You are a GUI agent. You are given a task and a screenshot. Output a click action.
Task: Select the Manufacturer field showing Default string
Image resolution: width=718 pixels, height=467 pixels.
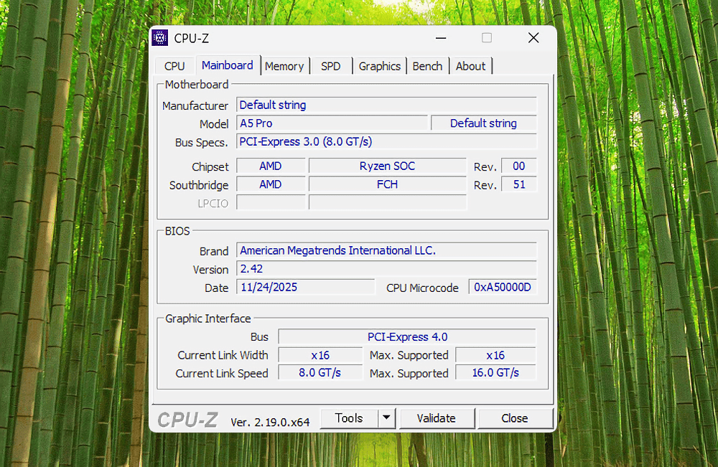click(x=388, y=105)
